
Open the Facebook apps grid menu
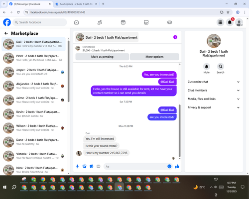click(x=220, y=22)
